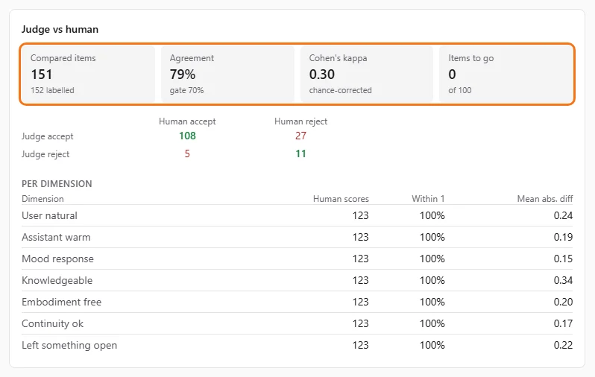
Task: Click the 0.22 mean diff for Left something open
Action: 563,345
